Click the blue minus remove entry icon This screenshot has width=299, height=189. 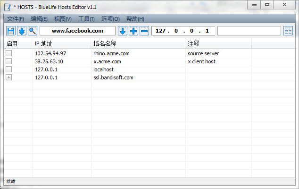tap(144, 31)
